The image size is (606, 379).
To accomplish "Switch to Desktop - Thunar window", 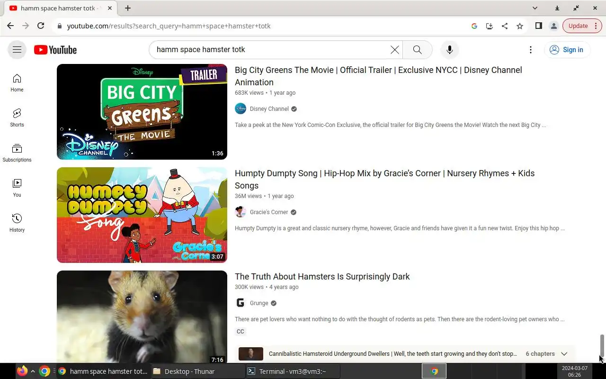I will 196,371.
